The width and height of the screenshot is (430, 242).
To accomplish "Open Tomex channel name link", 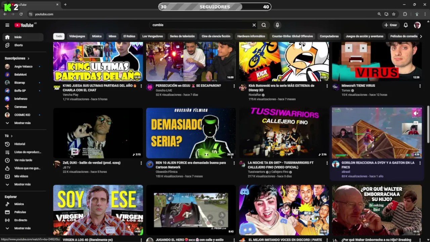I will point(346,90).
